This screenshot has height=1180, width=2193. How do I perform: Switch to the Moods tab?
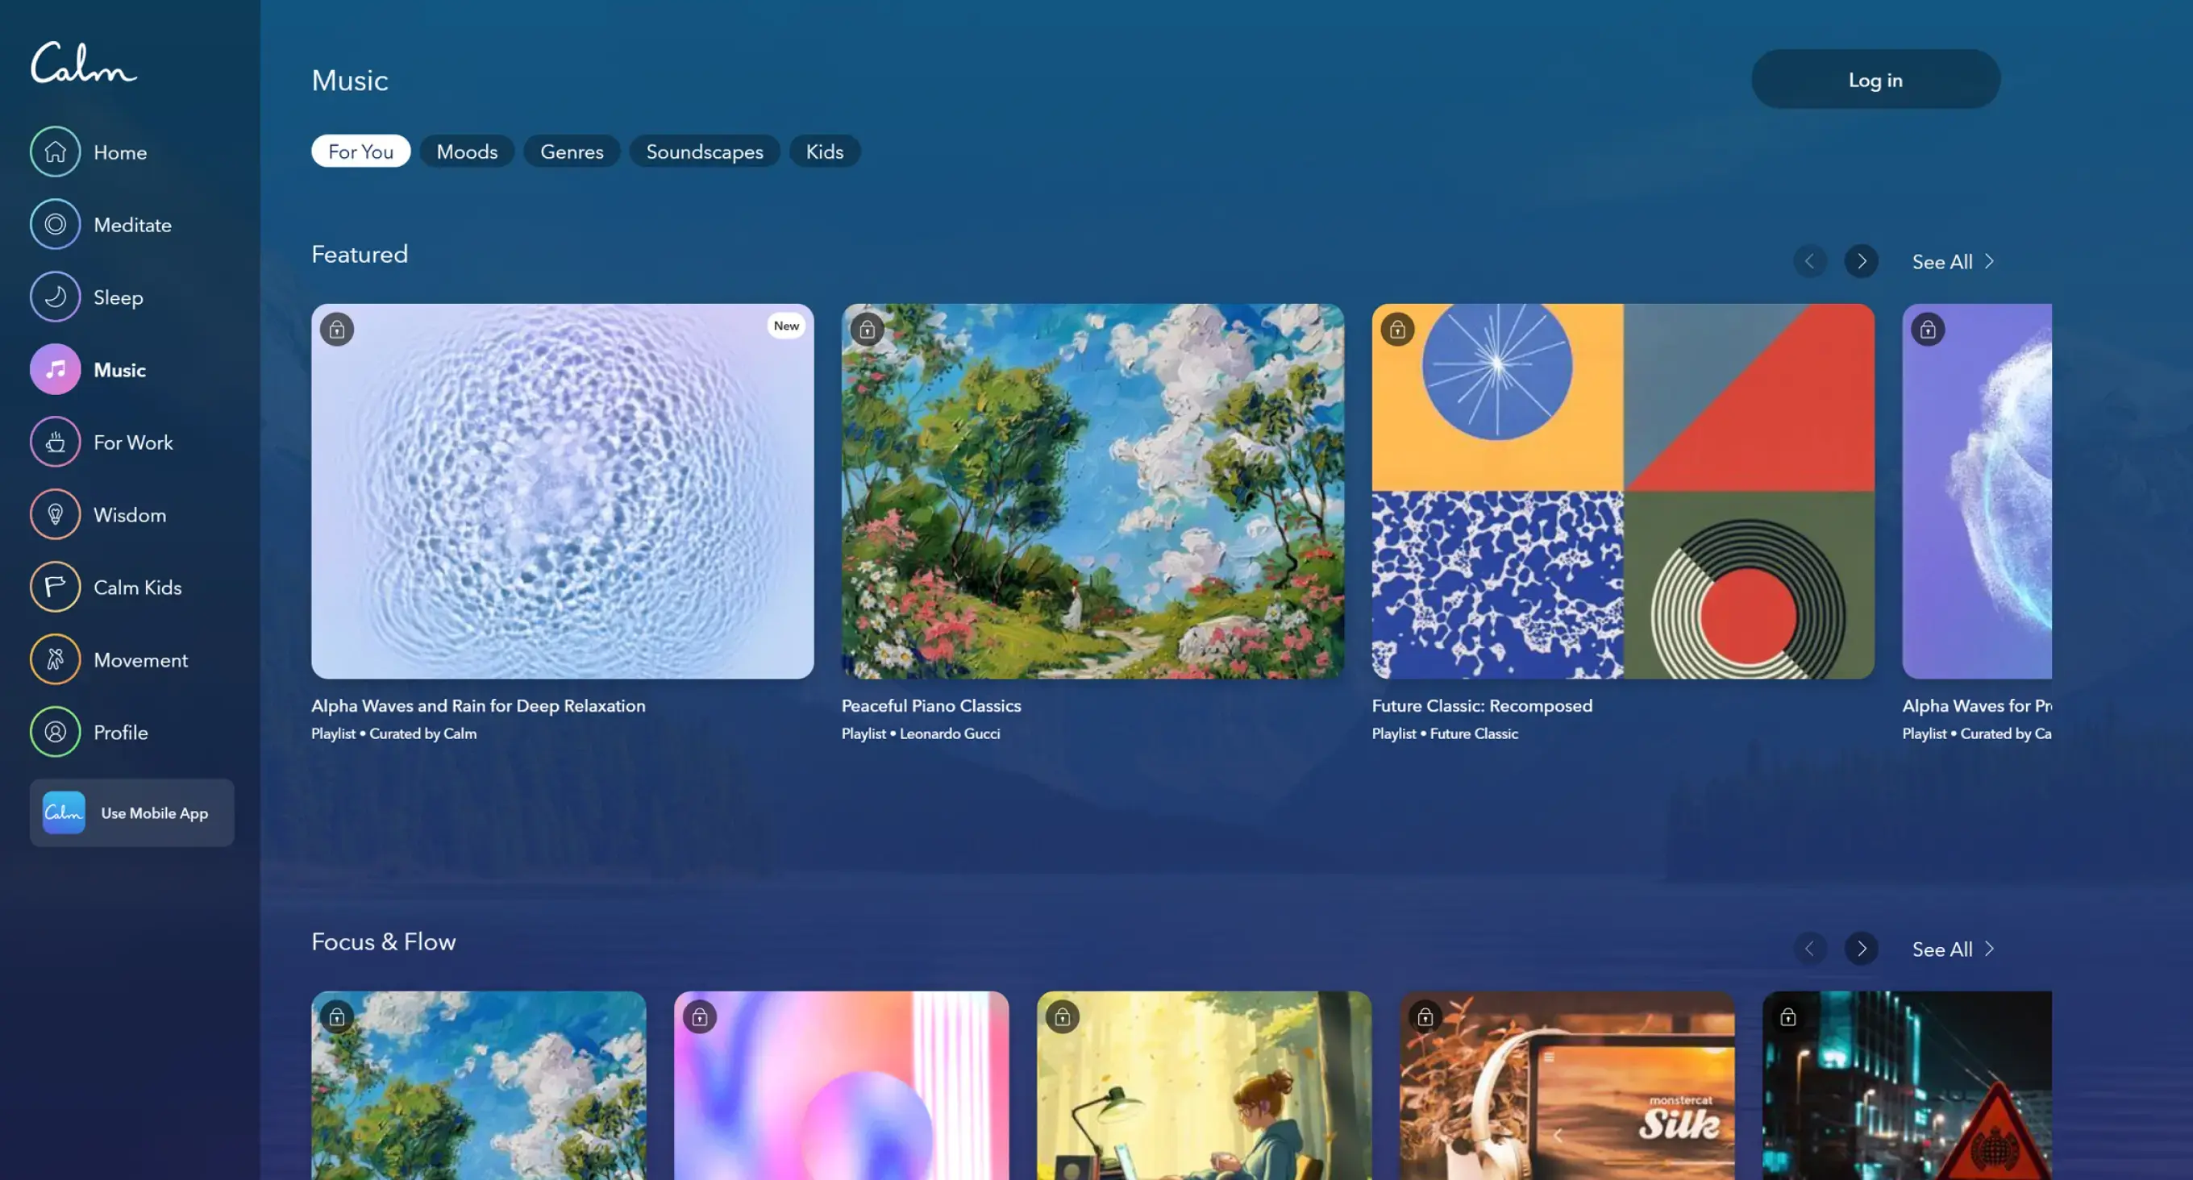467,152
